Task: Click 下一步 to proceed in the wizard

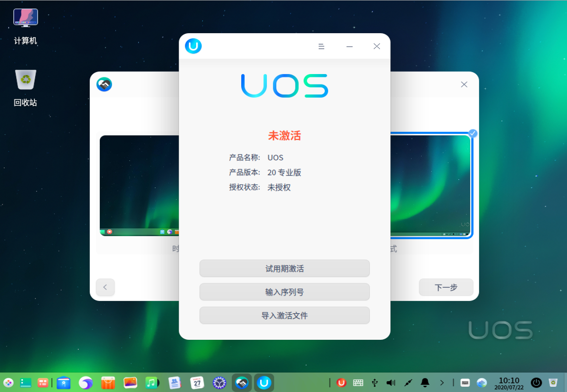Action: tap(445, 287)
